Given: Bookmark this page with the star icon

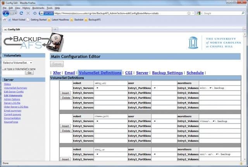Looking at the screenshot, I should coord(189,13).
